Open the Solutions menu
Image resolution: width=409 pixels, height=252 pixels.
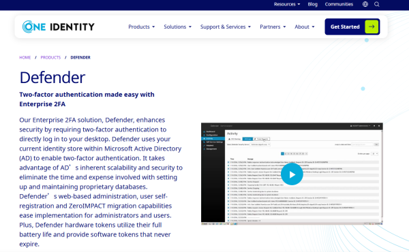tap(178, 27)
